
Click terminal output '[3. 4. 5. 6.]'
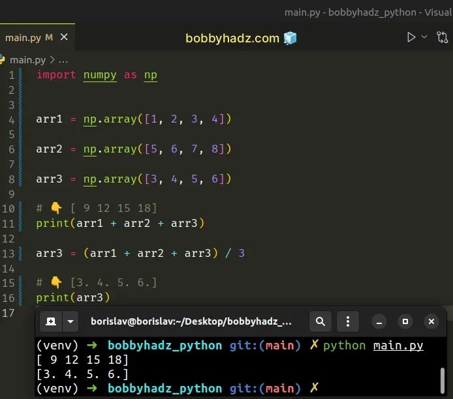[82, 374]
